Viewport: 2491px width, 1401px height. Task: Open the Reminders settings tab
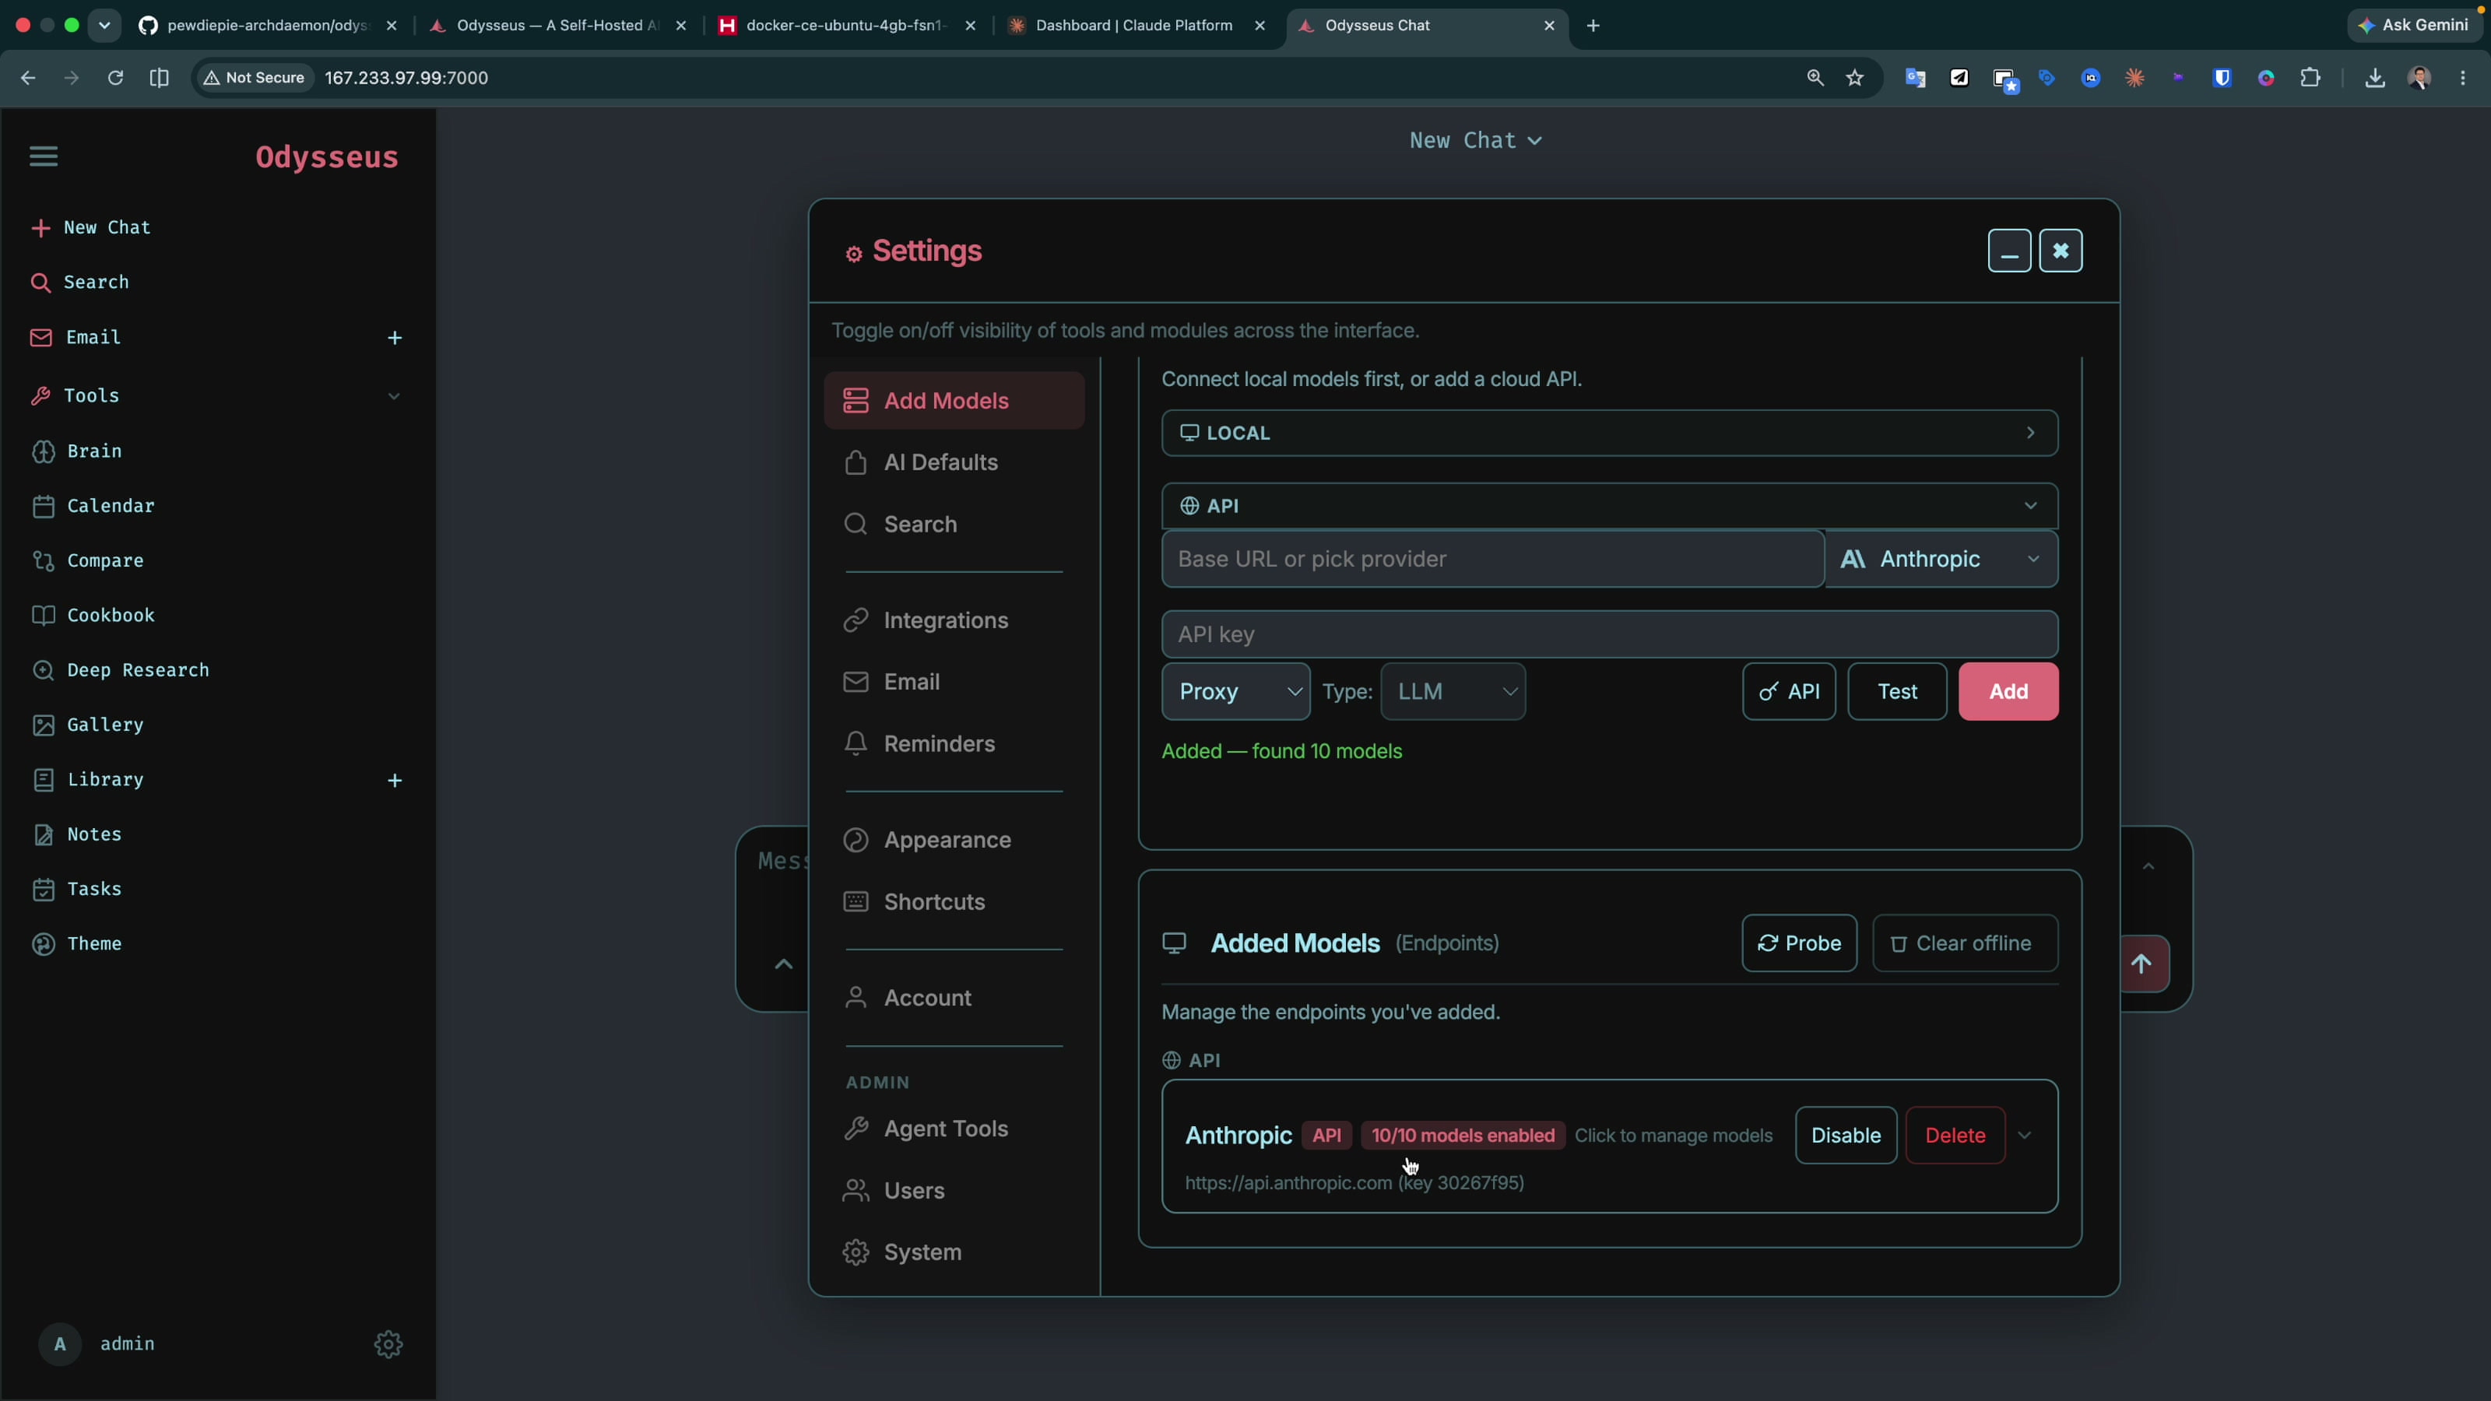point(954,743)
